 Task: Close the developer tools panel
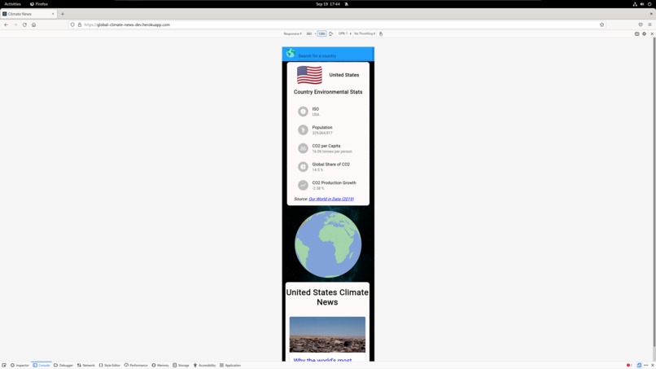(x=652, y=365)
